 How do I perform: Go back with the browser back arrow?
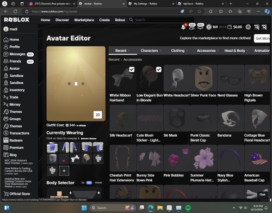(6, 11)
